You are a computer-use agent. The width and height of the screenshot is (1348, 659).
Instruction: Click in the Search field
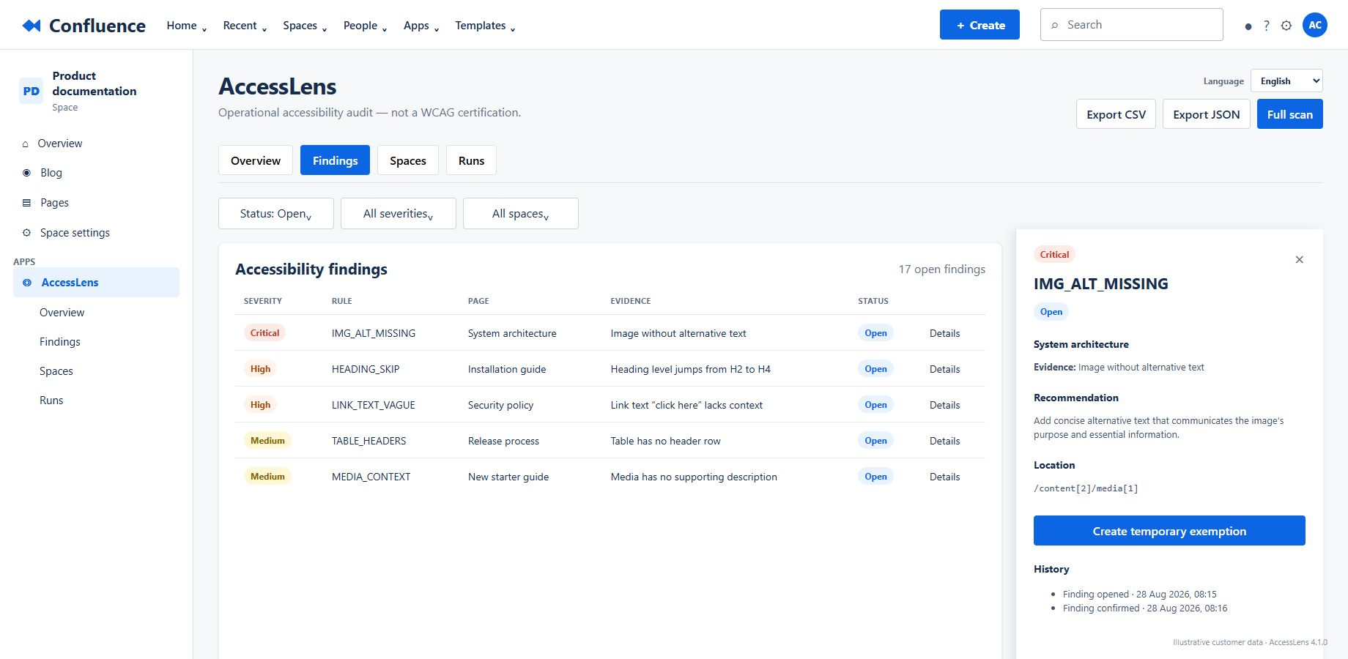pos(1132,25)
